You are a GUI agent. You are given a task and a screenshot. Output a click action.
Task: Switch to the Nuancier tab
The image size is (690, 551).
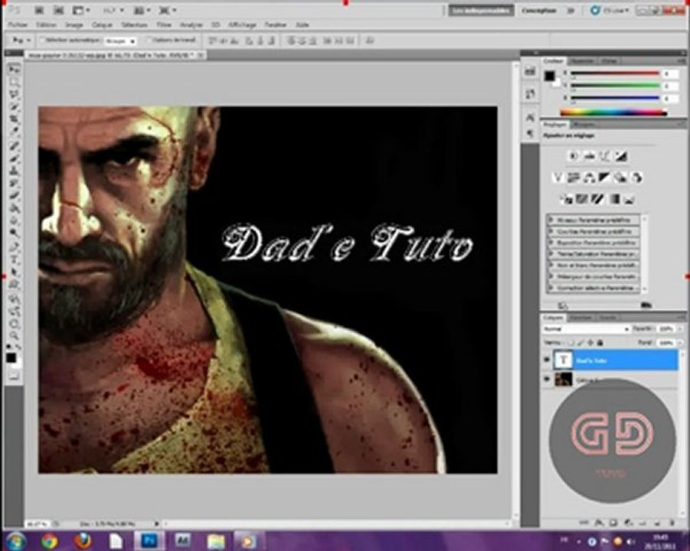582,60
